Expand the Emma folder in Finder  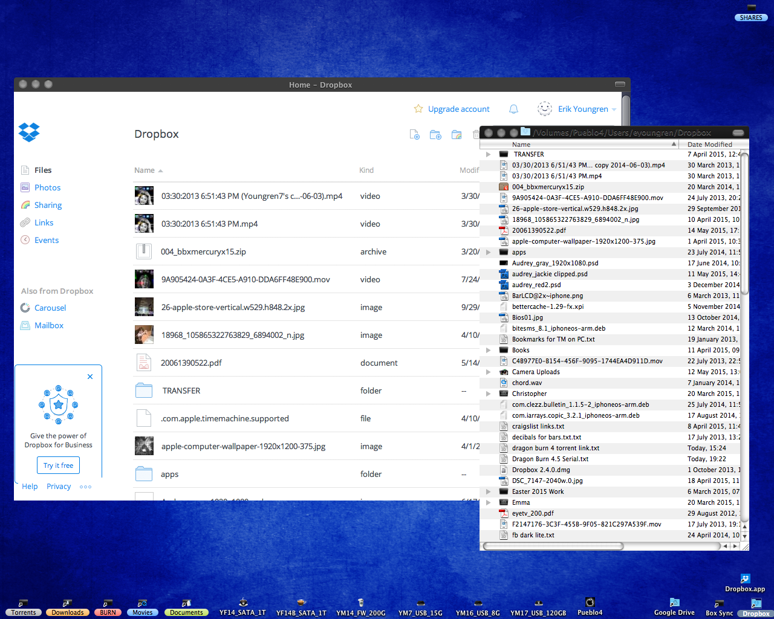coord(489,502)
